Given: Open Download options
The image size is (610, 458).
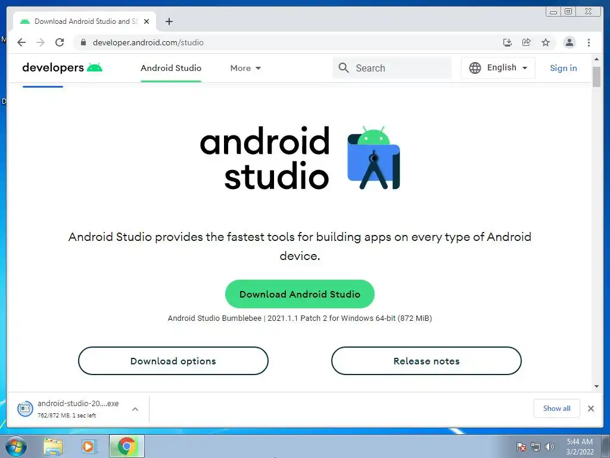Looking at the screenshot, I should pos(173,361).
